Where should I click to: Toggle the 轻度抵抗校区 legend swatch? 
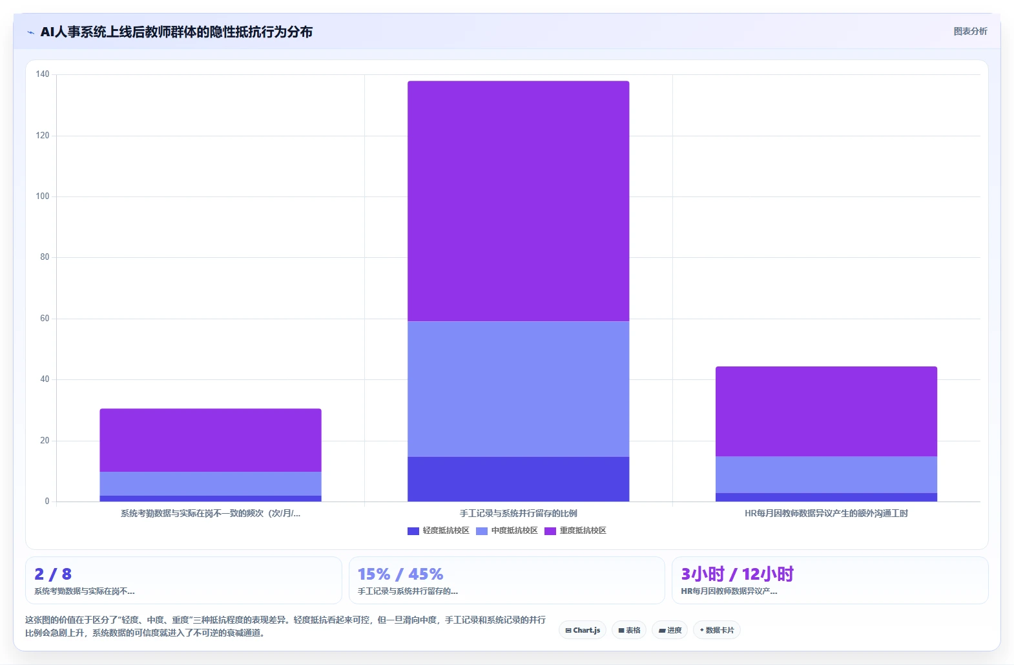413,531
